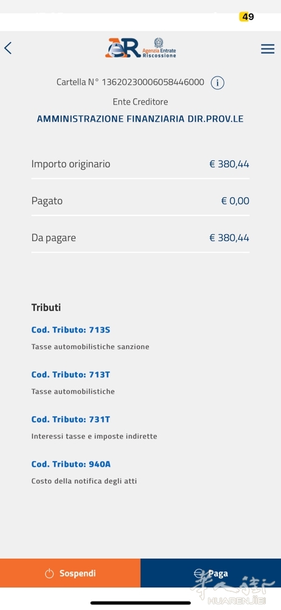Select the Pagato amount row
This screenshot has width=281, height=610.
140,201
